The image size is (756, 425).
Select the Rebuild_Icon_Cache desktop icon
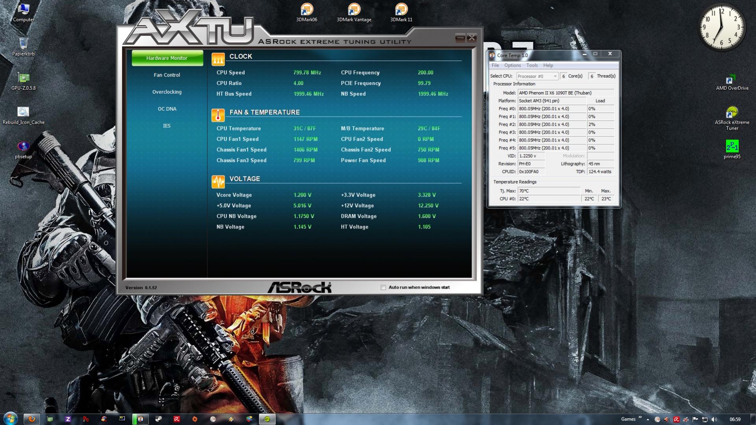(x=23, y=115)
